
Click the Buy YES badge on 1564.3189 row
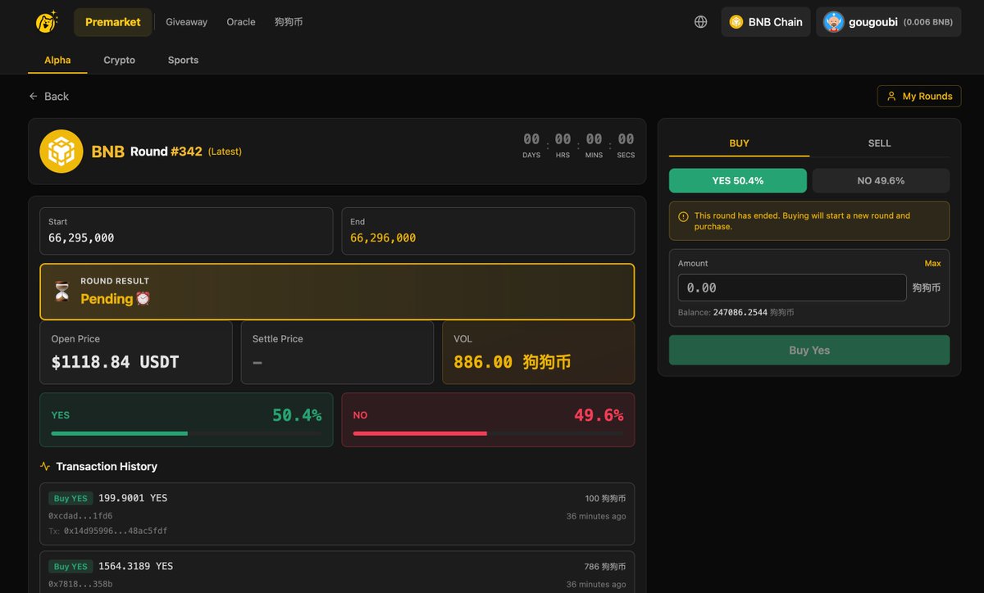pos(71,566)
